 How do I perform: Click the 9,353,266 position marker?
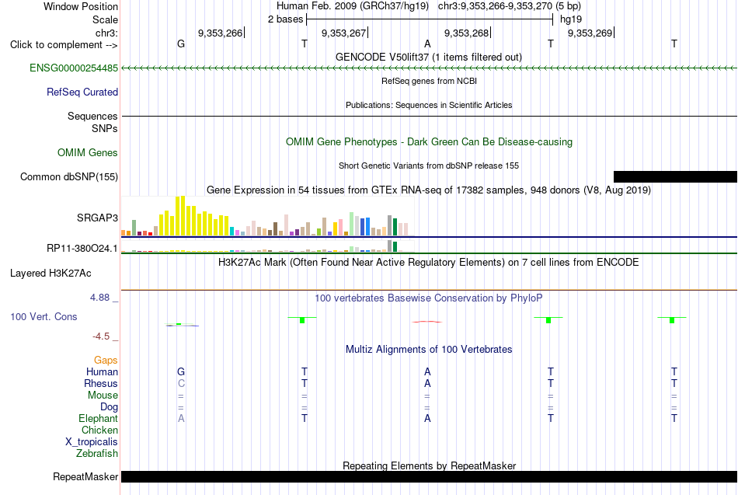[x=221, y=33]
